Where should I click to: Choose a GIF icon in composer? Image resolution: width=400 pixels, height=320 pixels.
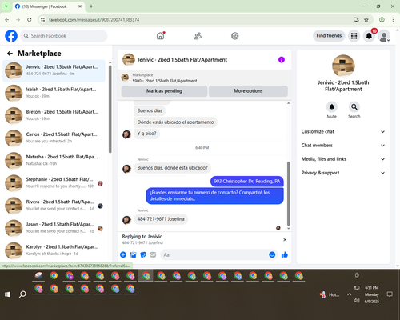(x=153, y=254)
